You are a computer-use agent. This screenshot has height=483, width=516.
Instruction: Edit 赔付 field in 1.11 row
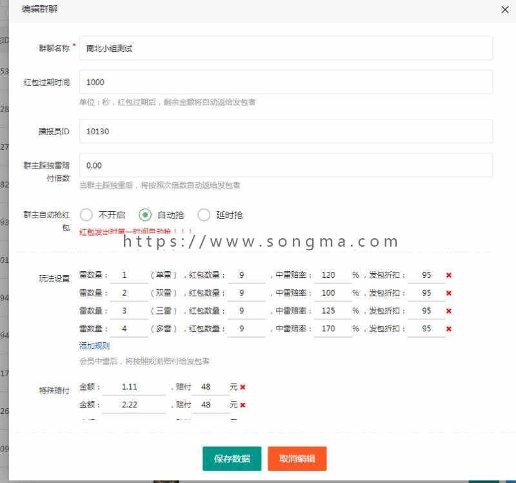tap(211, 387)
